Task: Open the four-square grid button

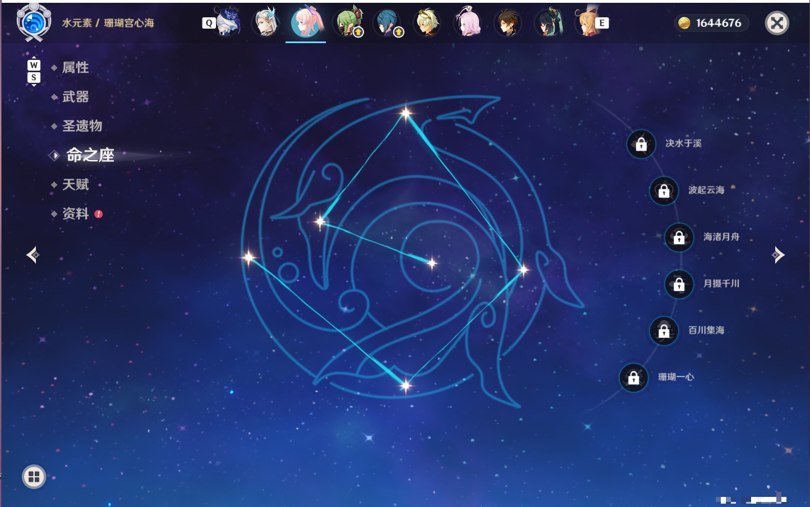Action: [34, 477]
